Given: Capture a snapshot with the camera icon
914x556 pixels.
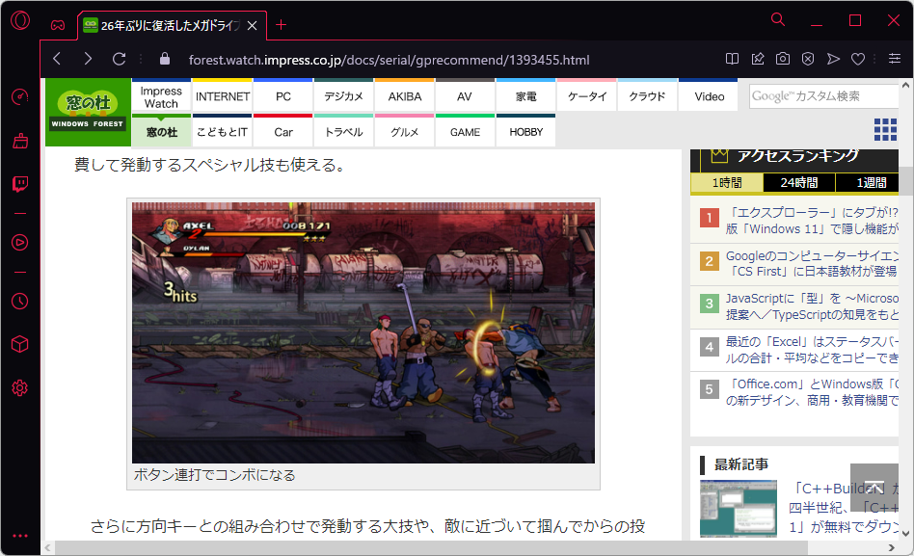Looking at the screenshot, I should tap(783, 59).
